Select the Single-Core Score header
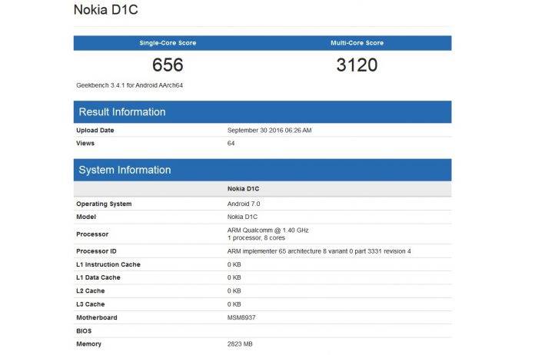535x355 pixels. coord(168,43)
